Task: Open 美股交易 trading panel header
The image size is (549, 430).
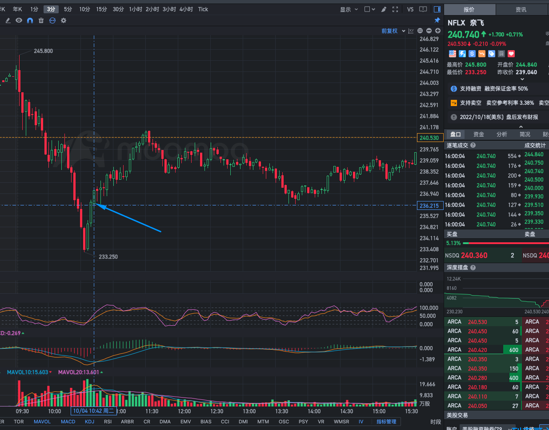Action: [497, 415]
